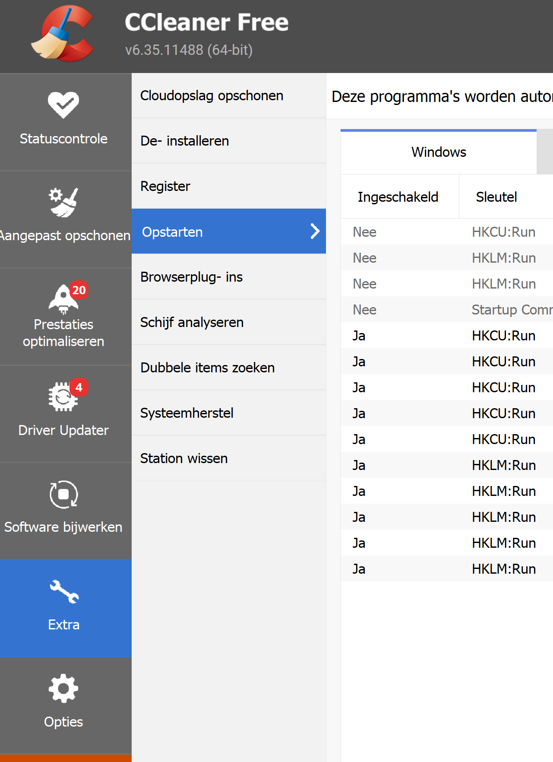Click the CCleaner broom logo
Screen dimensions: 553x762
tap(63, 34)
